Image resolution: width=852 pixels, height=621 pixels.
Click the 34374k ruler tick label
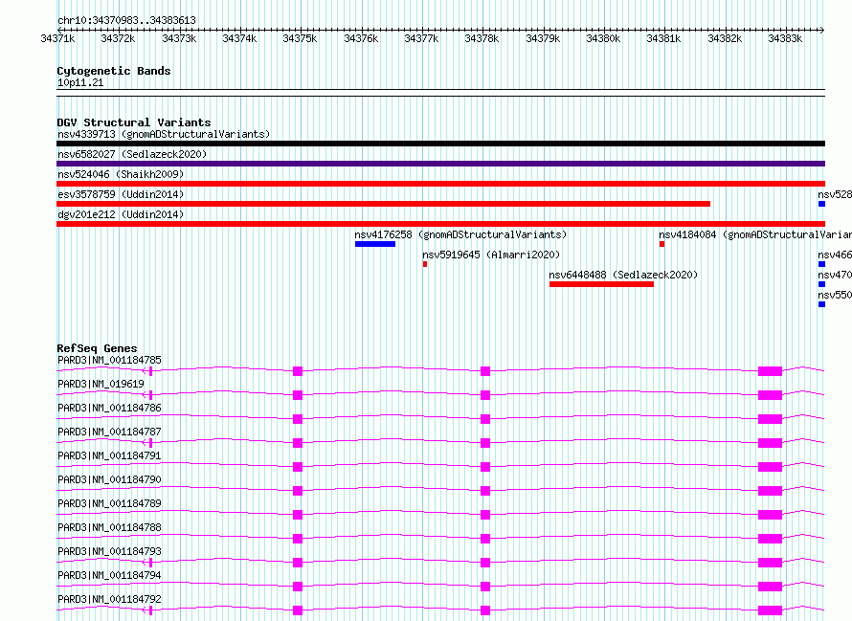239,38
